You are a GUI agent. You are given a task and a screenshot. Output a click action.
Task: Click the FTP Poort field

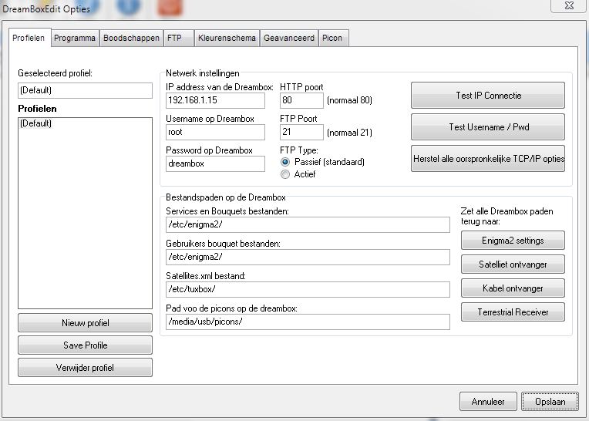tap(301, 132)
